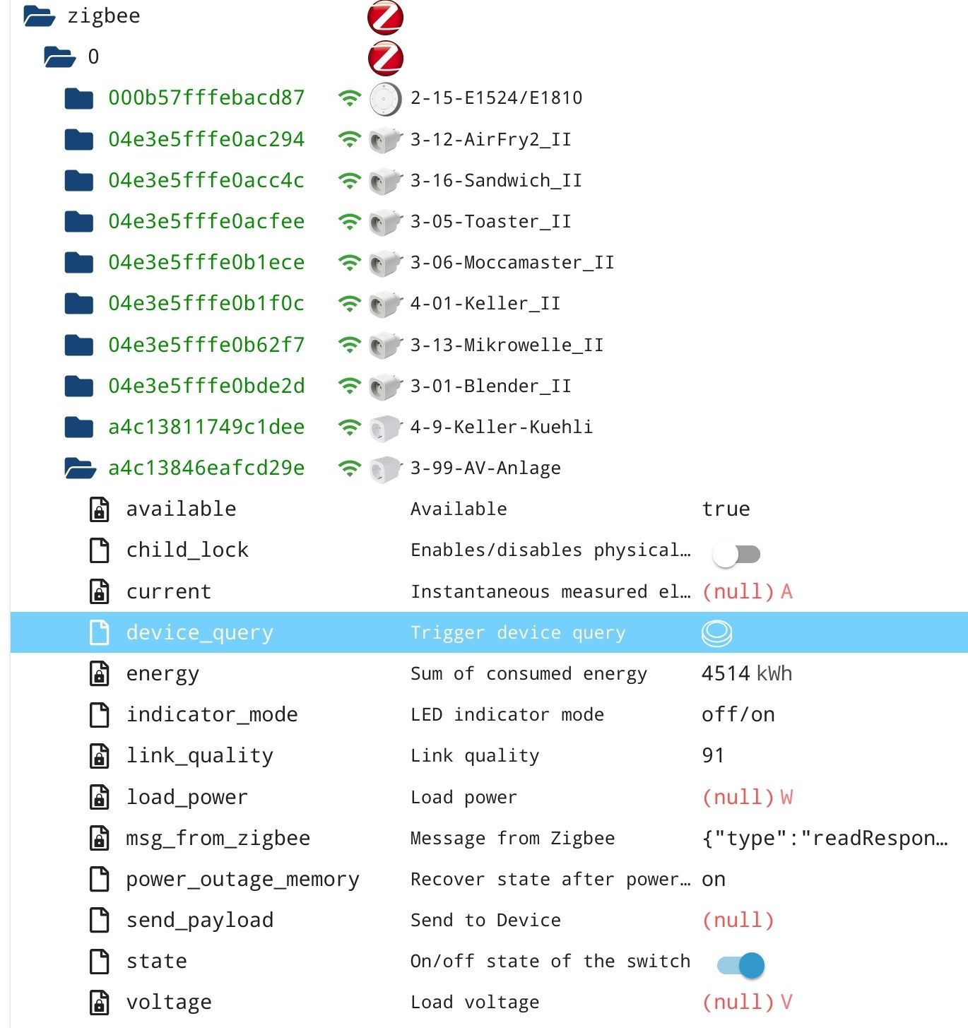Click wifi signal icon of a4c13846eafcd29e
Viewport: 968px width, 1028px height.
point(350,468)
